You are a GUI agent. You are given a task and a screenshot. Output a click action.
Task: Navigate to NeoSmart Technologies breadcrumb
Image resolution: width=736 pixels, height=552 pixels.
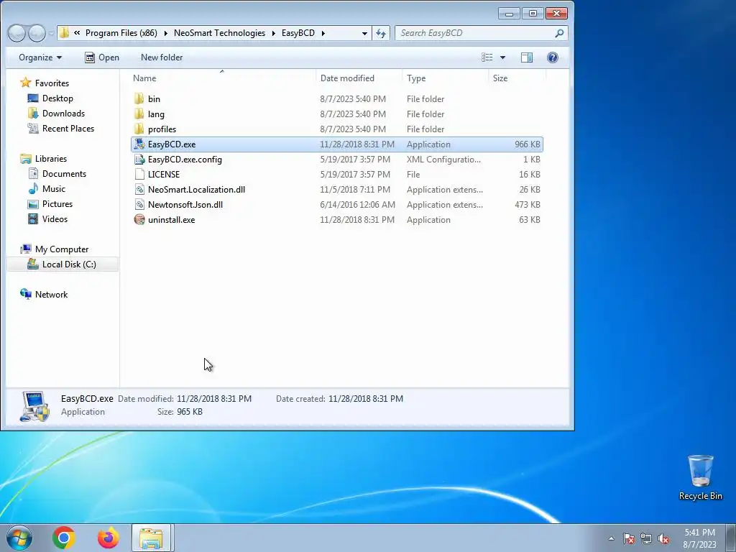click(219, 33)
